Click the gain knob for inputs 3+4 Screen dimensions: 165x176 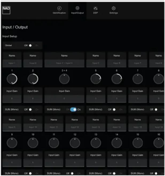pyautogui.click(x=64, y=79)
